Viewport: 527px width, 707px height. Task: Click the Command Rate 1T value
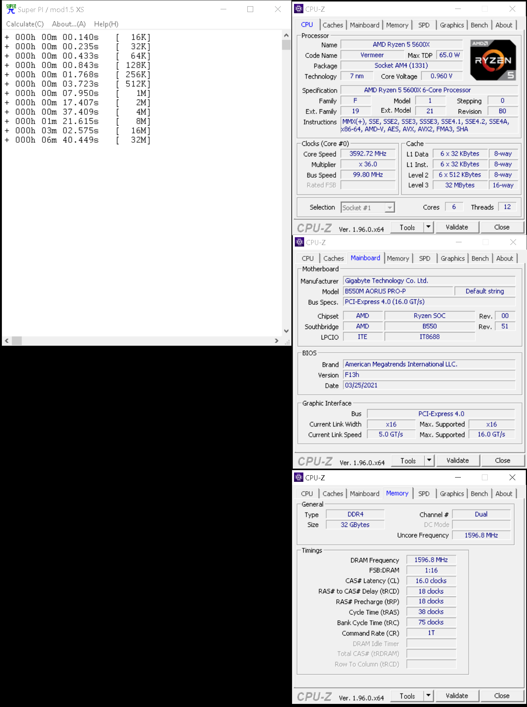431,633
